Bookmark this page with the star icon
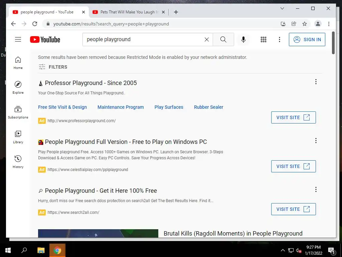 305,24
